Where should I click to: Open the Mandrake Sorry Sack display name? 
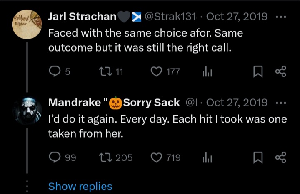pyautogui.click(x=114, y=103)
